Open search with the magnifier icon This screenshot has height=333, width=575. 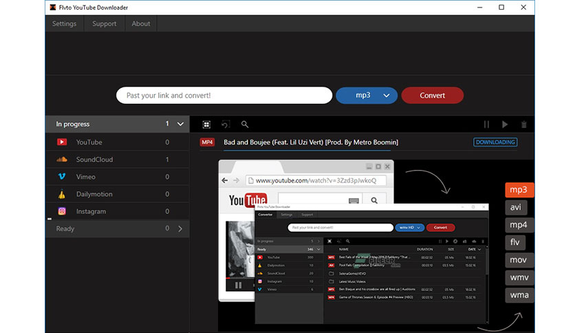(x=245, y=125)
